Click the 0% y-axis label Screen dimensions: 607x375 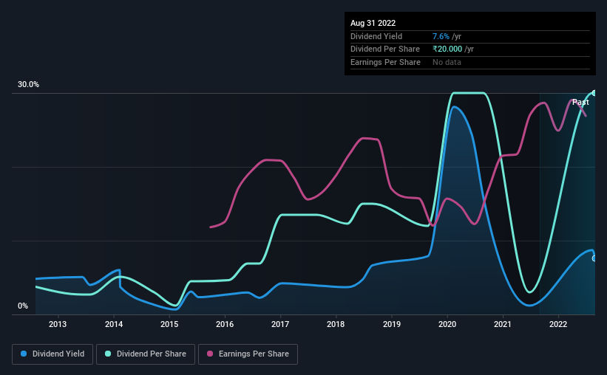[x=23, y=306]
